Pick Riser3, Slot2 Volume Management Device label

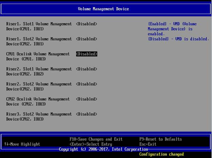click(x=39, y=117)
